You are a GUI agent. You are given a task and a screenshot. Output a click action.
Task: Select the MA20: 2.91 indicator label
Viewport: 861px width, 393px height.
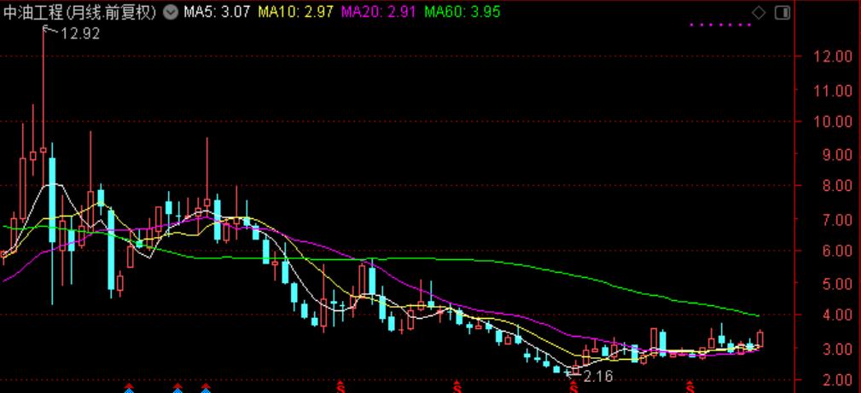(379, 12)
